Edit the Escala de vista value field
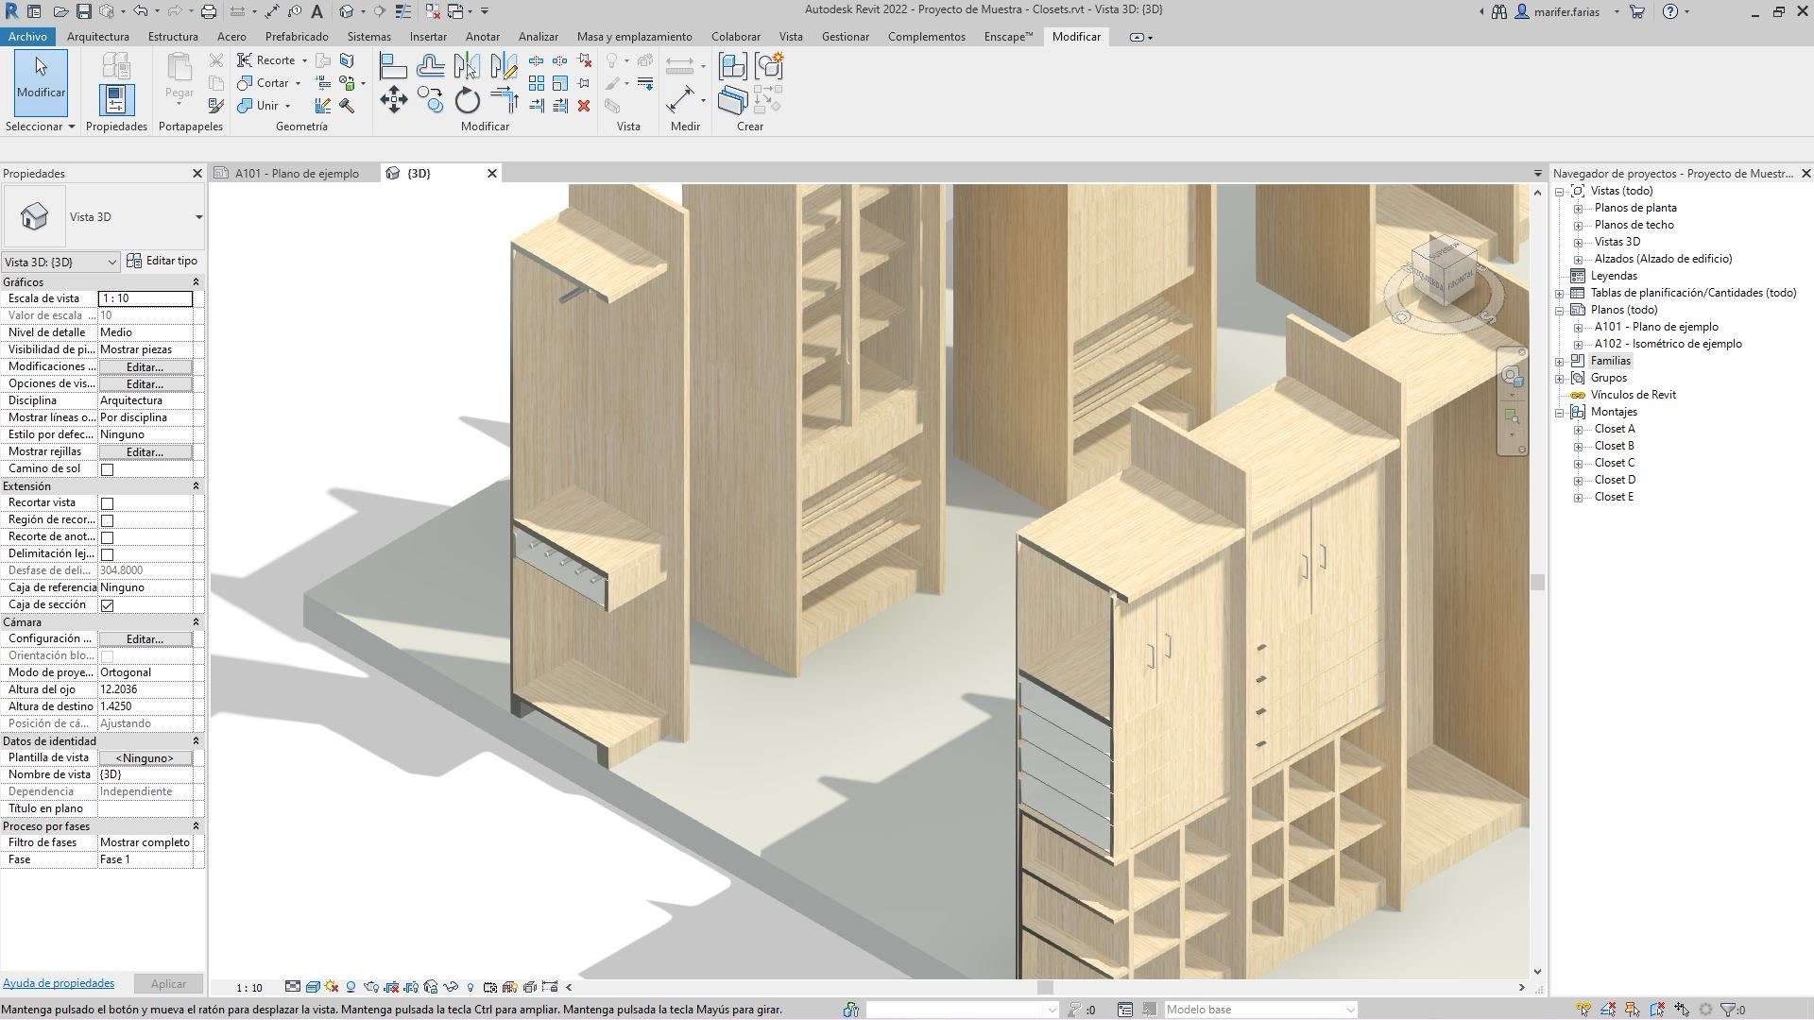 click(145, 298)
